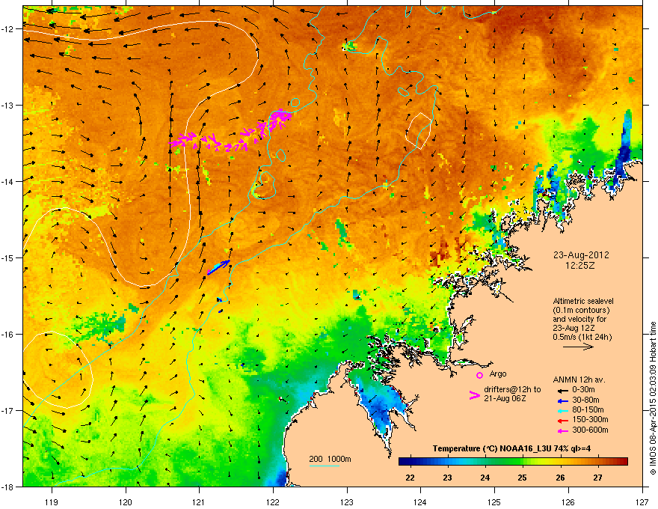Click the small white sealevel contour polygon near 124
The height and width of the screenshot is (509, 658).
pyautogui.click(x=419, y=130)
